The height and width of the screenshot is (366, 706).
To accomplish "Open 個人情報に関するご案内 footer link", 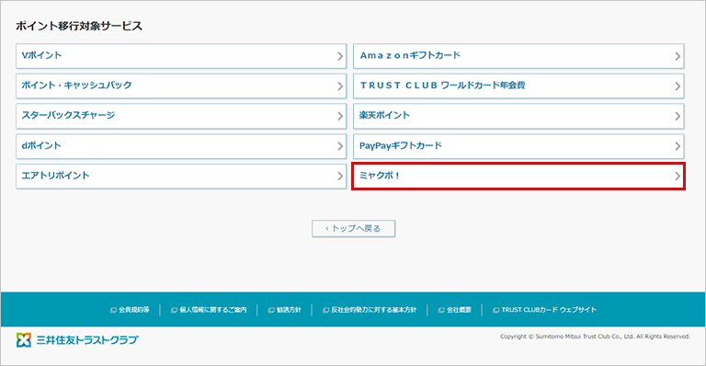I will pos(209,310).
